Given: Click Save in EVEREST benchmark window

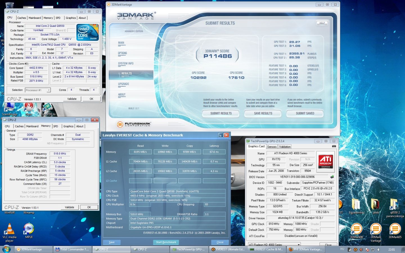Looking at the screenshot, I should 112,242.
